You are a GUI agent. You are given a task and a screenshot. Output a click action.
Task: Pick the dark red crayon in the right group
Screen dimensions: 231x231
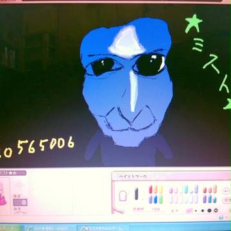[x=205, y=190]
